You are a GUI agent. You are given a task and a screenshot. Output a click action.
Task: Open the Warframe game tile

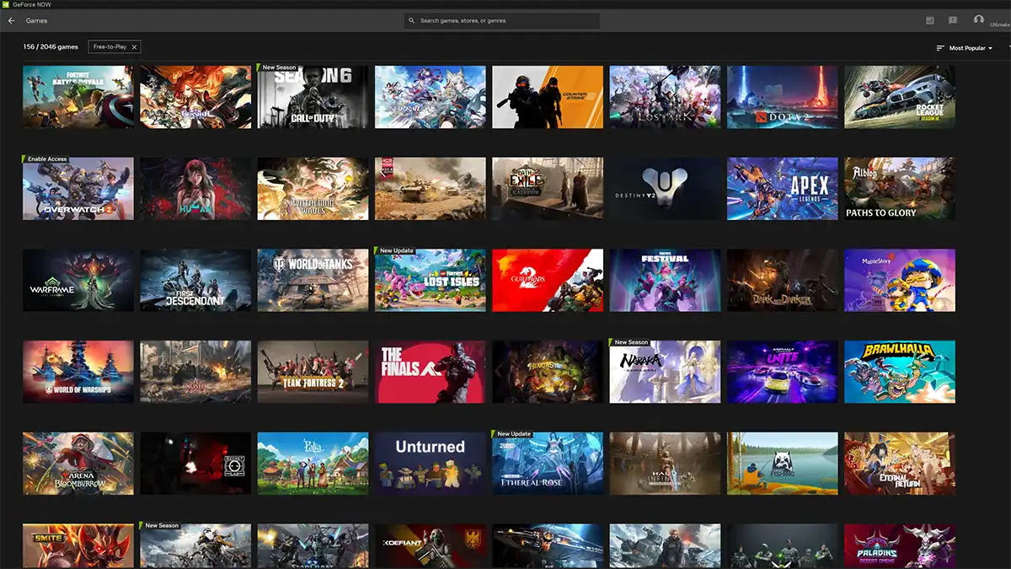pyautogui.click(x=78, y=280)
